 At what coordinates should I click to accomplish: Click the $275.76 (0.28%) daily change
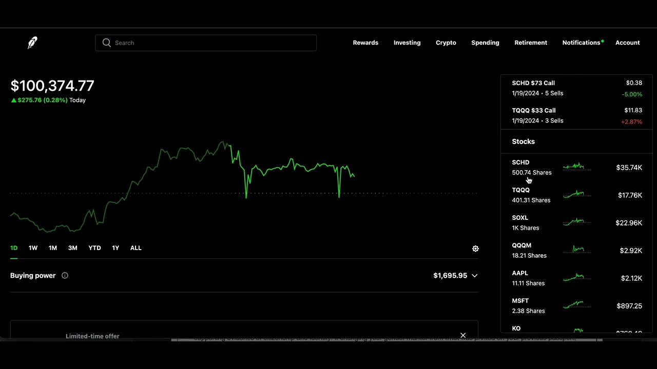click(x=40, y=100)
